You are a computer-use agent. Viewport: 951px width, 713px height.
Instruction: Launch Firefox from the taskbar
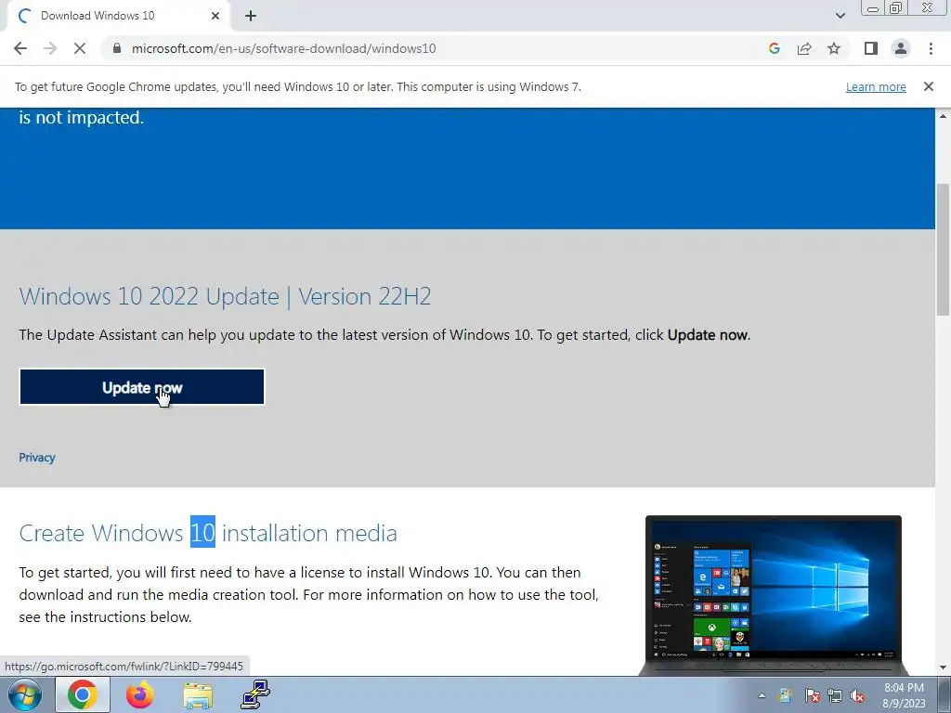[140, 694]
